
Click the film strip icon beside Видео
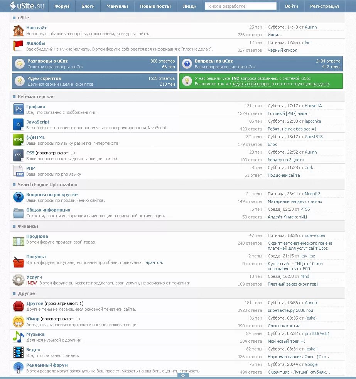tap(19, 352)
